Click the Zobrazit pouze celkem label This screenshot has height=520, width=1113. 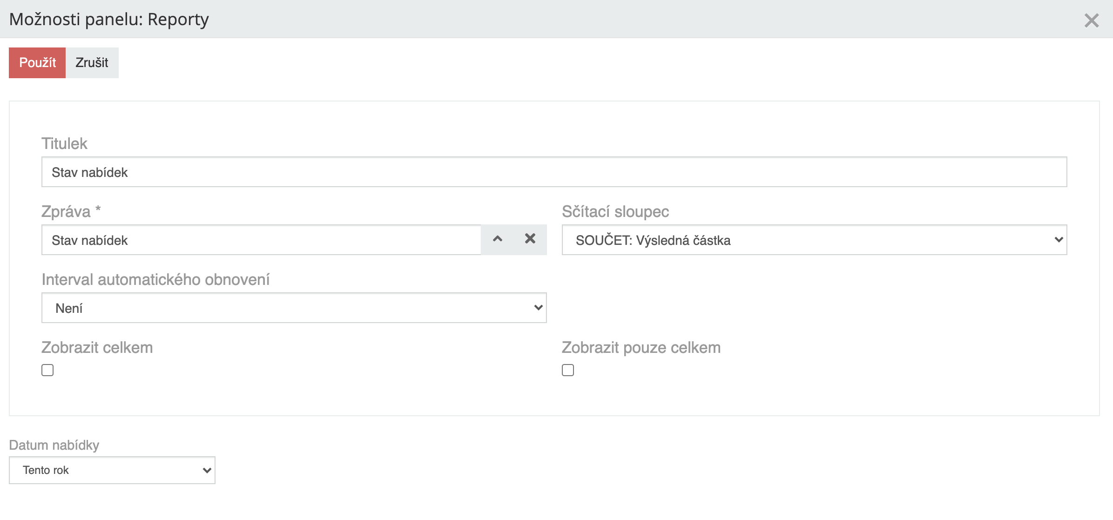click(x=641, y=348)
